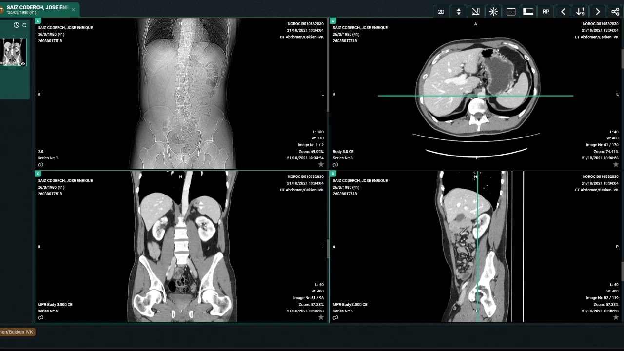Click the RP toolbar button
624x351 pixels.
[546, 12]
